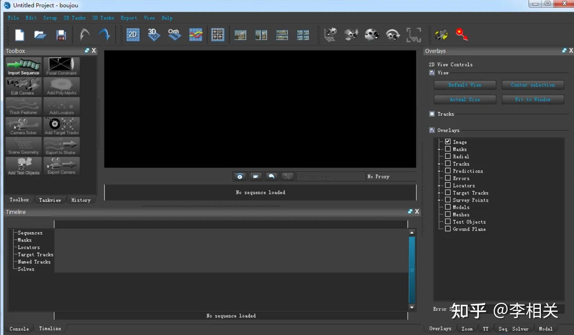Switch to the Taskview tab

pos(50,200)
